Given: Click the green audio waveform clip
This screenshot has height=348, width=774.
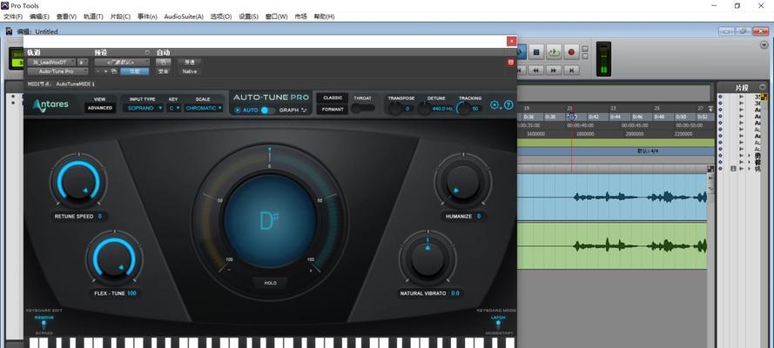Looking at the screenshot, I should click(611, 245).
